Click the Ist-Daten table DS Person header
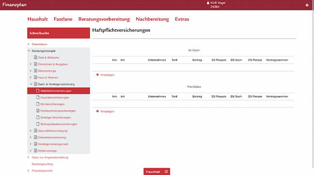 tap(255, 60)
